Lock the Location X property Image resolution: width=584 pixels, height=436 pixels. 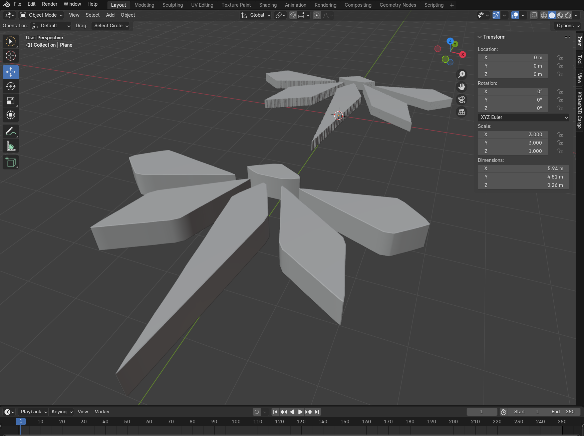coord(560,58)
